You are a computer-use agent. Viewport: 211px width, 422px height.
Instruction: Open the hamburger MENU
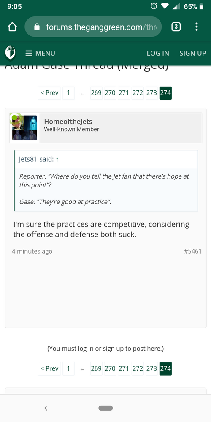[x=41, y=53]
